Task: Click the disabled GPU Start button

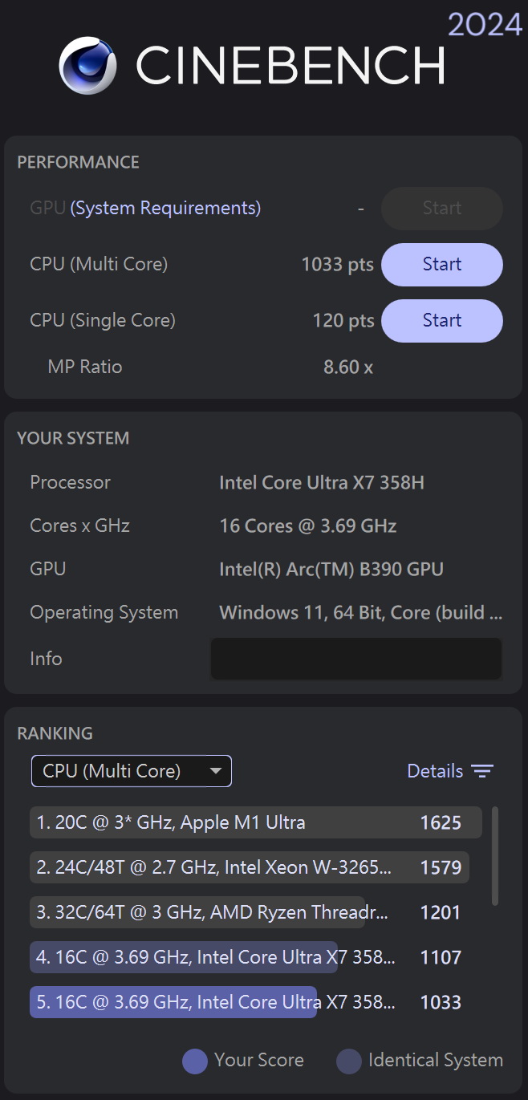Action: (x=441, y=209)
